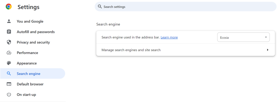Image resolution: width=280 pixels, height=102 pixels.
Task: Click the person icon for You and Google
Action: pos(9,21)
